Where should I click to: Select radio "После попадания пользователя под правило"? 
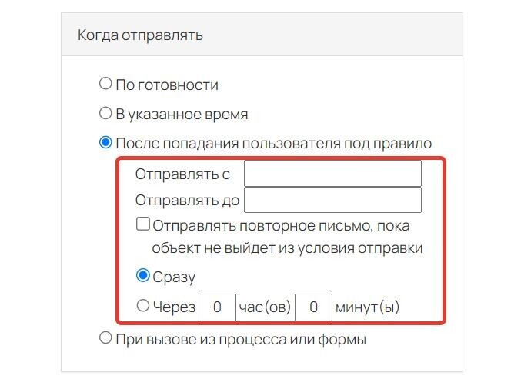105,142
